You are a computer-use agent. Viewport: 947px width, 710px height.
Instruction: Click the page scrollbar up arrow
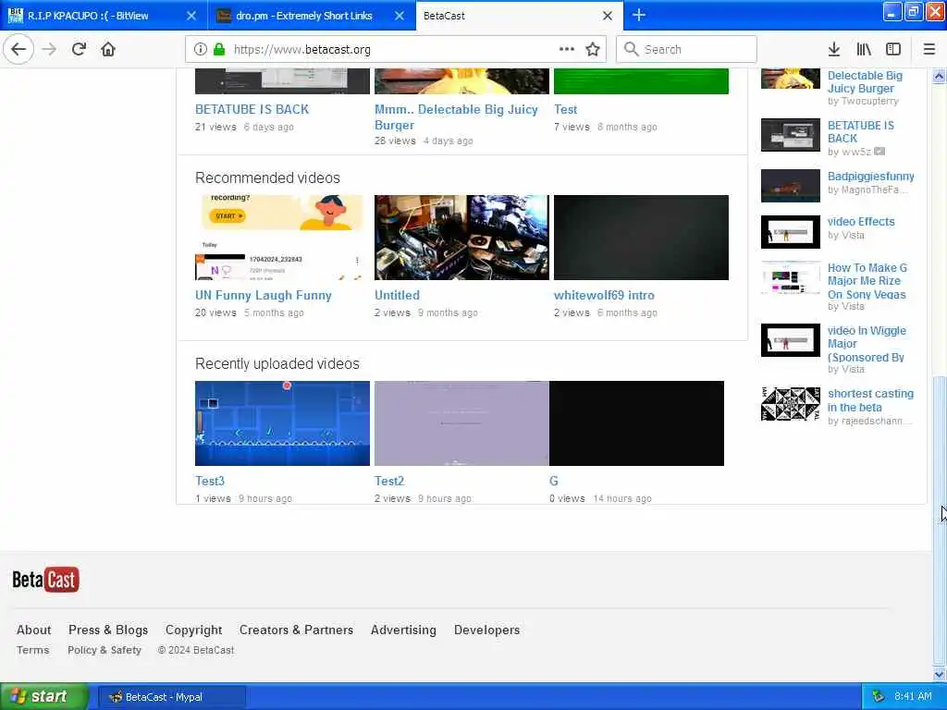(940, 76)
